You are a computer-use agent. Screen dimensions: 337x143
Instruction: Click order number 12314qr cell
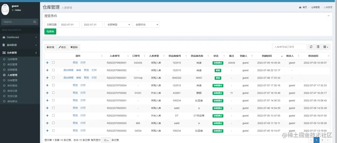(138, 78)
